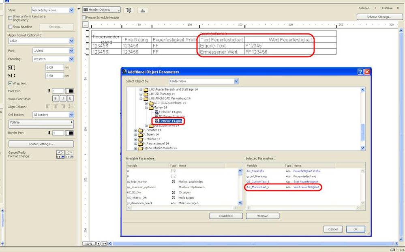Image resolution: width=405 pixels, height=252 pixels.
Task: Click the Remove button
Action: pyautogui.click(x=262, y=216)
